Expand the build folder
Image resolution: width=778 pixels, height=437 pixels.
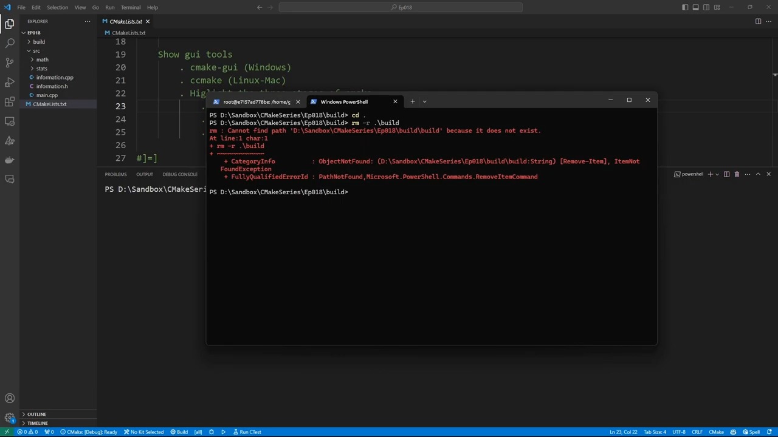(39, 42)
